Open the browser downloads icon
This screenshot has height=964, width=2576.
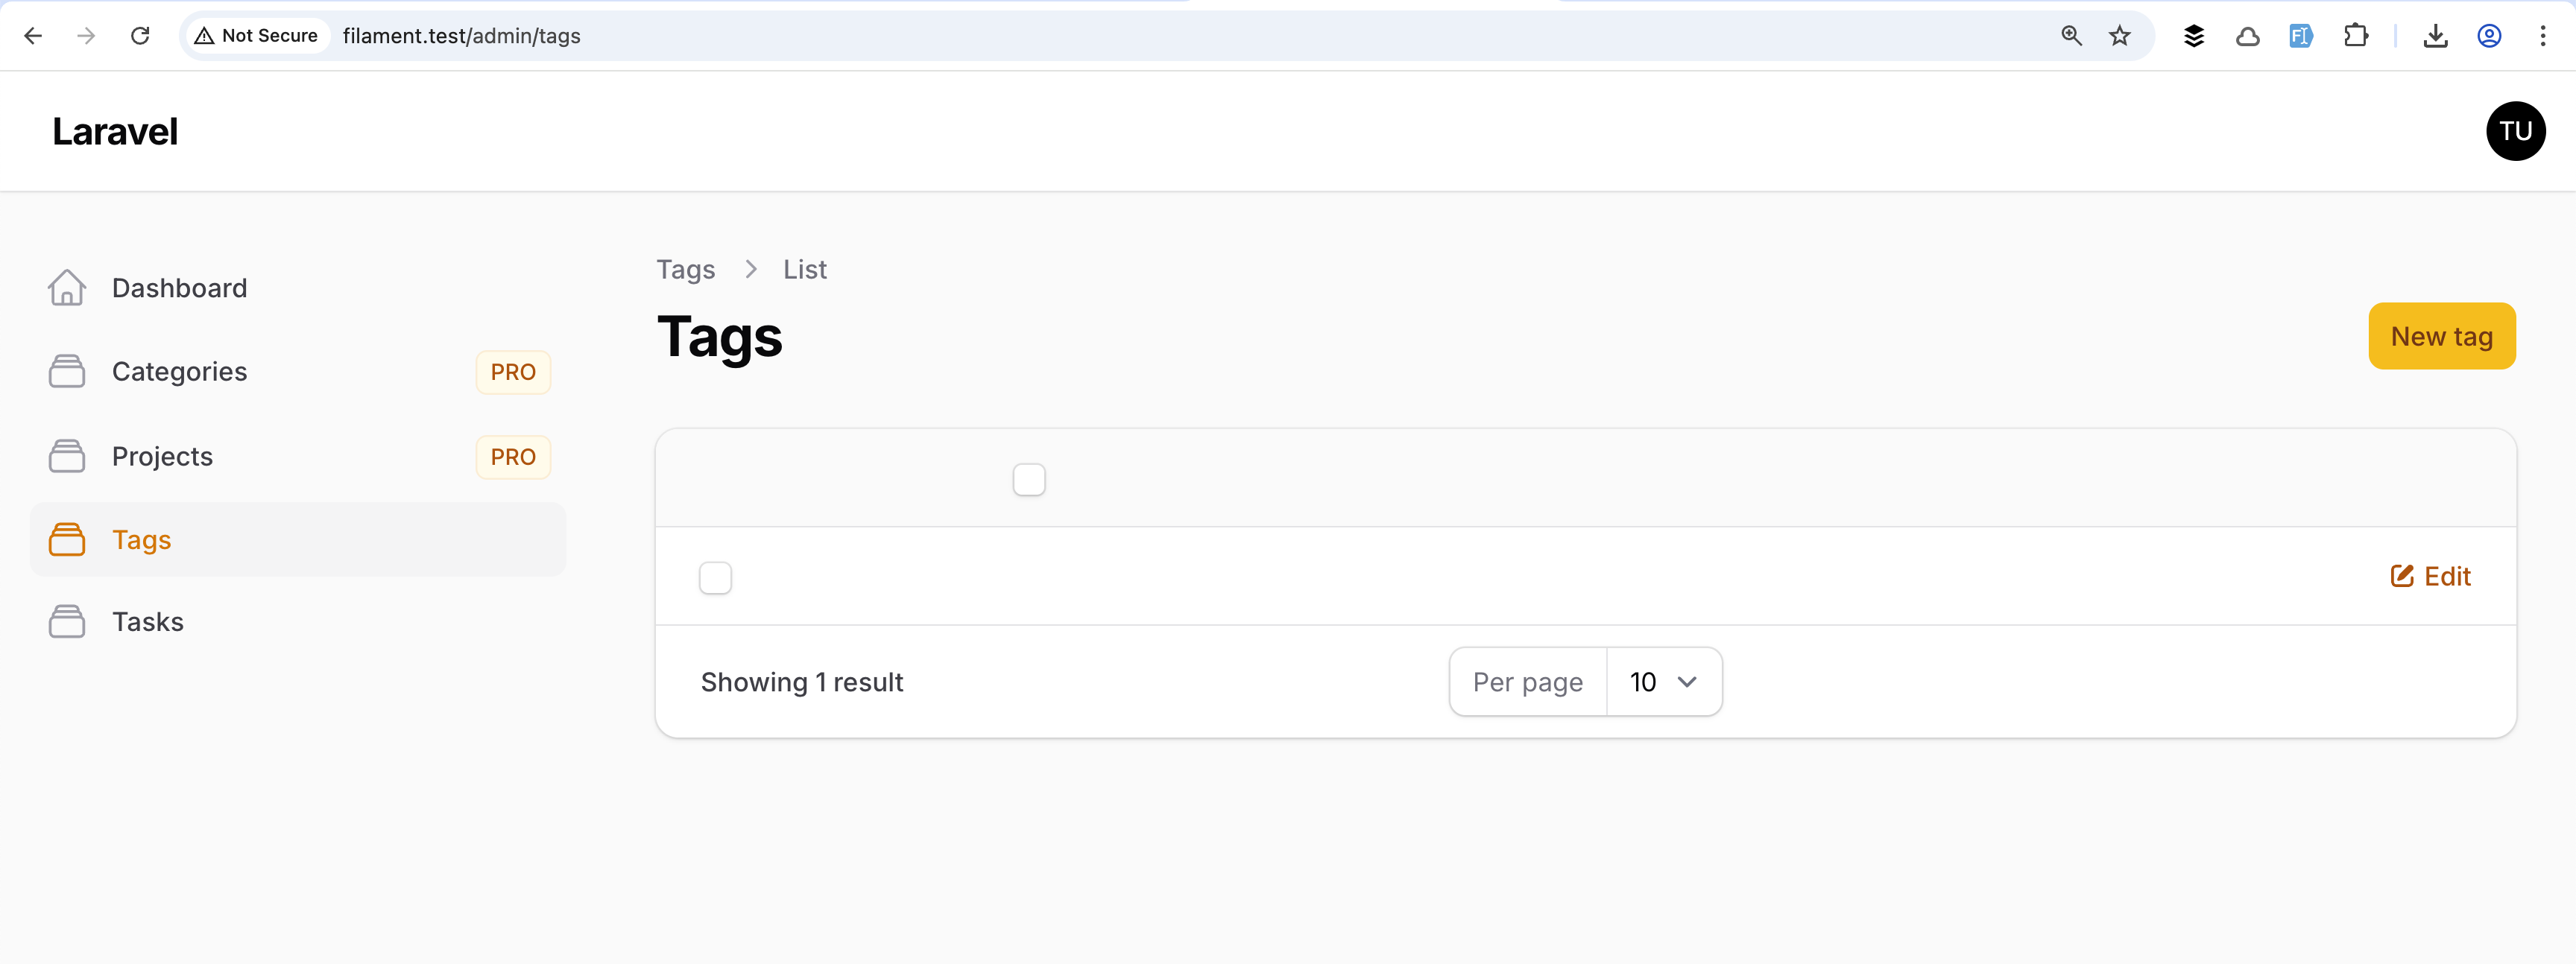coord(2435,36)
